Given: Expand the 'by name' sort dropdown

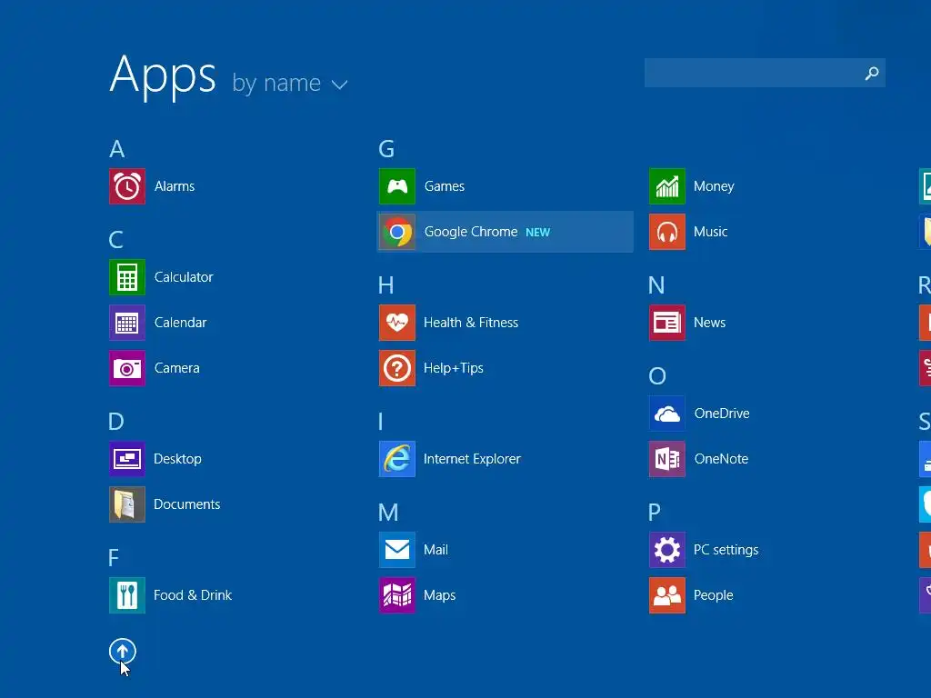Looking at the screenshot, I should pyautogui.click(x=290, y=83).
